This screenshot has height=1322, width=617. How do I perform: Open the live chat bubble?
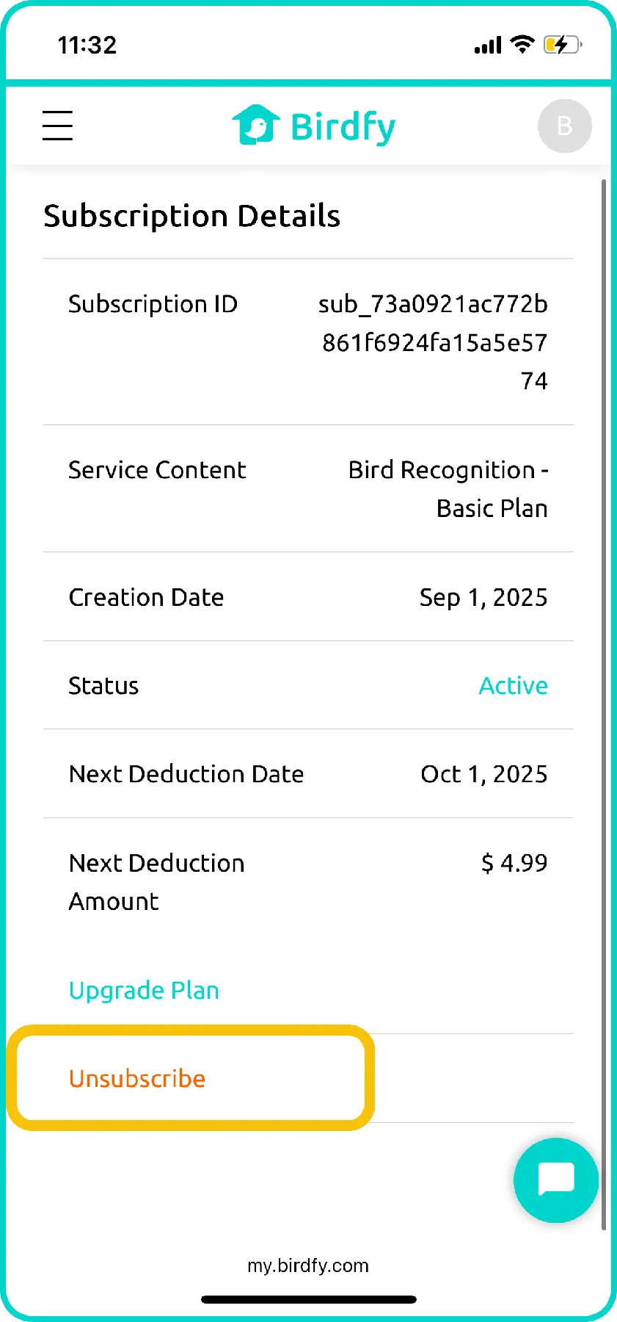555,1180
